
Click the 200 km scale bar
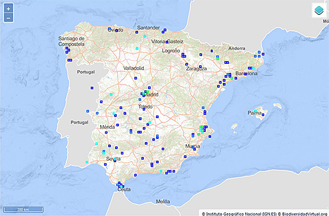coord(22,209)
